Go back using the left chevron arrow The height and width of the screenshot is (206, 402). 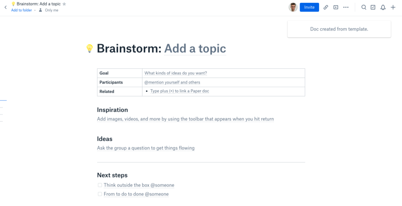[5, 7]
